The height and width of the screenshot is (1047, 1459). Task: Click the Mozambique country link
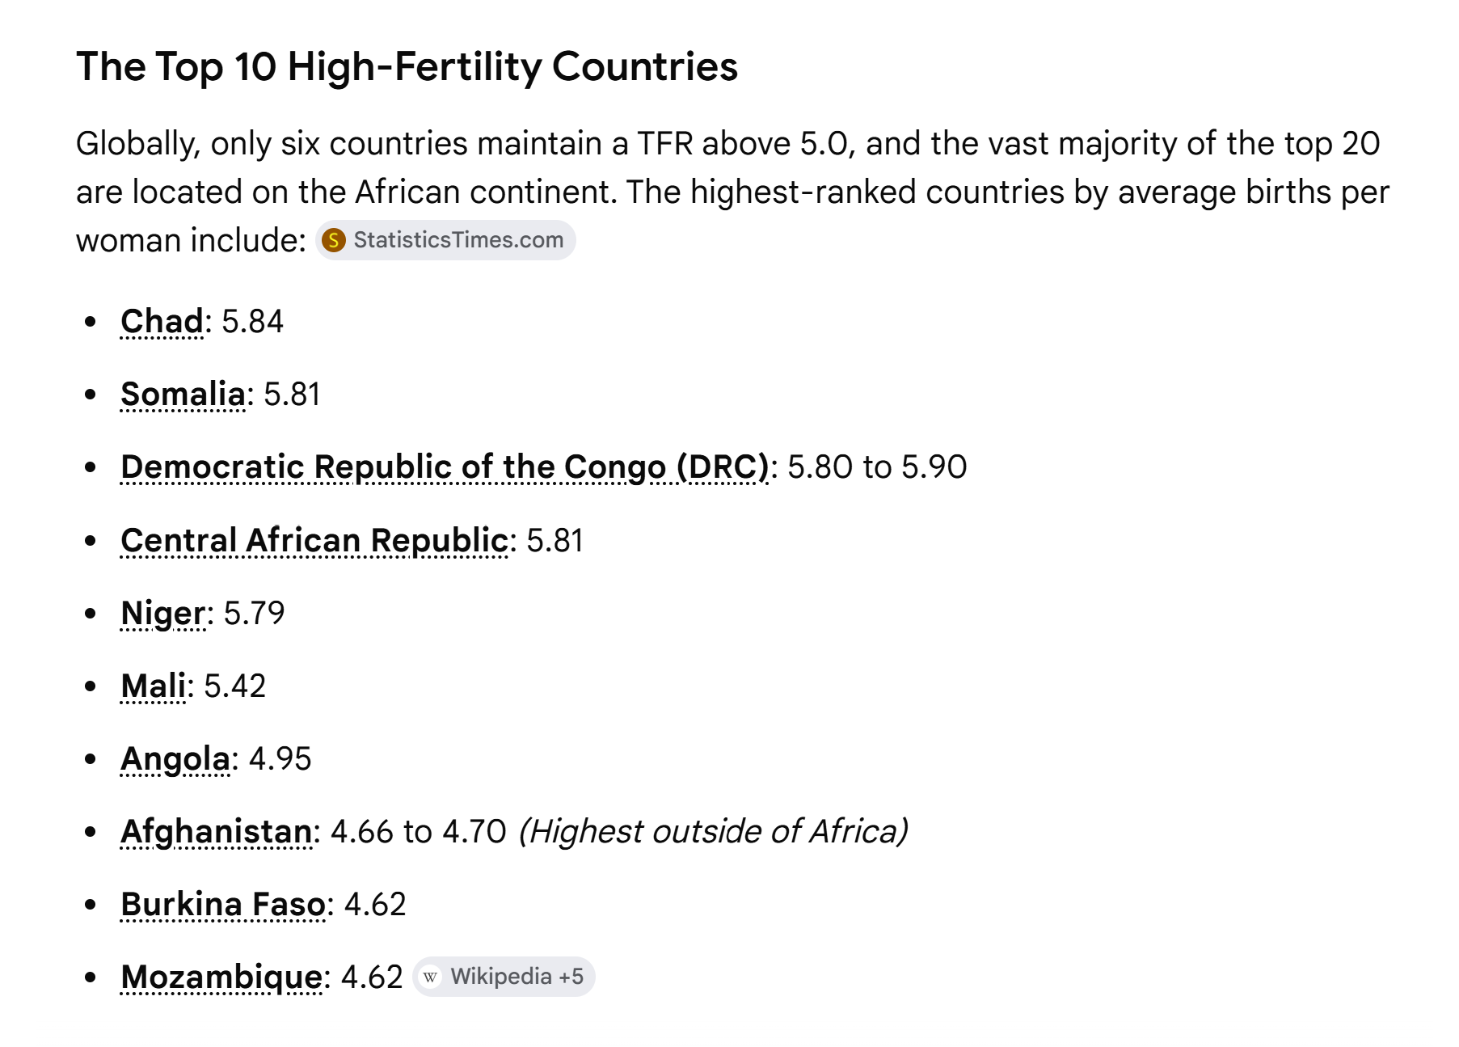[x=222, y=977]
